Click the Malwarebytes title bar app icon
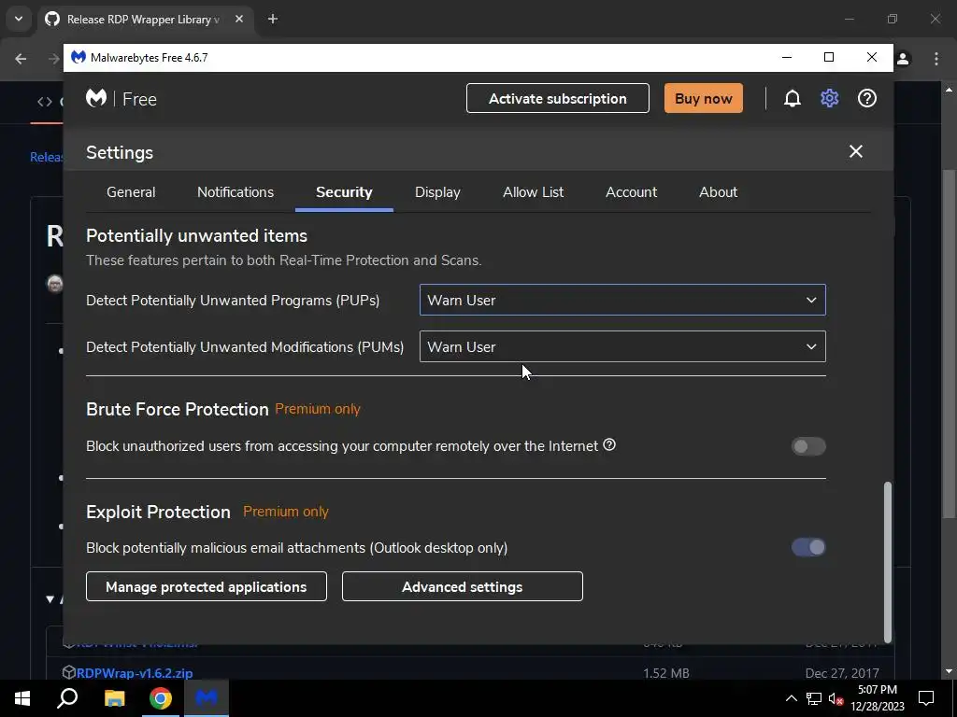Image resolution: width=957 pixels, height=717 pixels. [79, 57]
